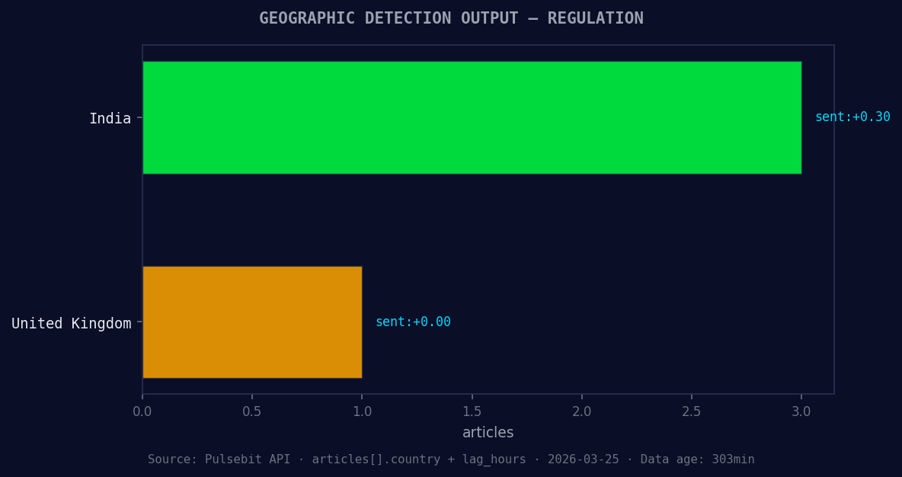Click the 1.0 tick label
The width and height of the screenshot is (902, 477).
coord(362,411)
